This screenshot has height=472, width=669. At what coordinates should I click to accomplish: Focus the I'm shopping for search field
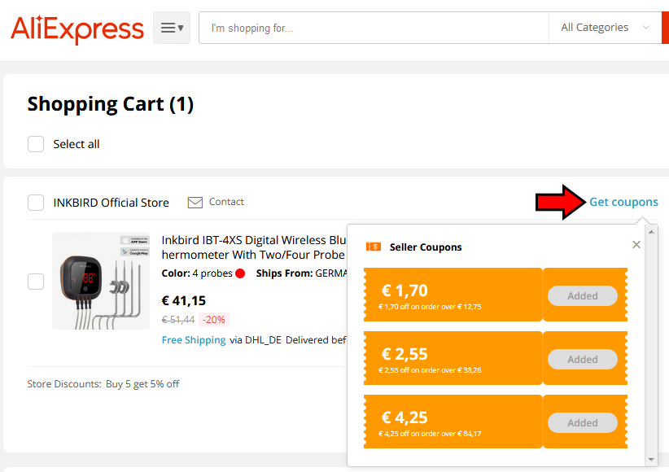(x=374, y=28)
